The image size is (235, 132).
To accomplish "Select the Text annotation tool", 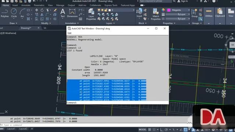I will [x=63, y=13].
